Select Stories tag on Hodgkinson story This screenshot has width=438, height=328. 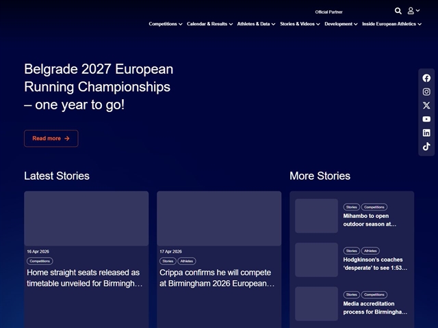tap(351, 251)
